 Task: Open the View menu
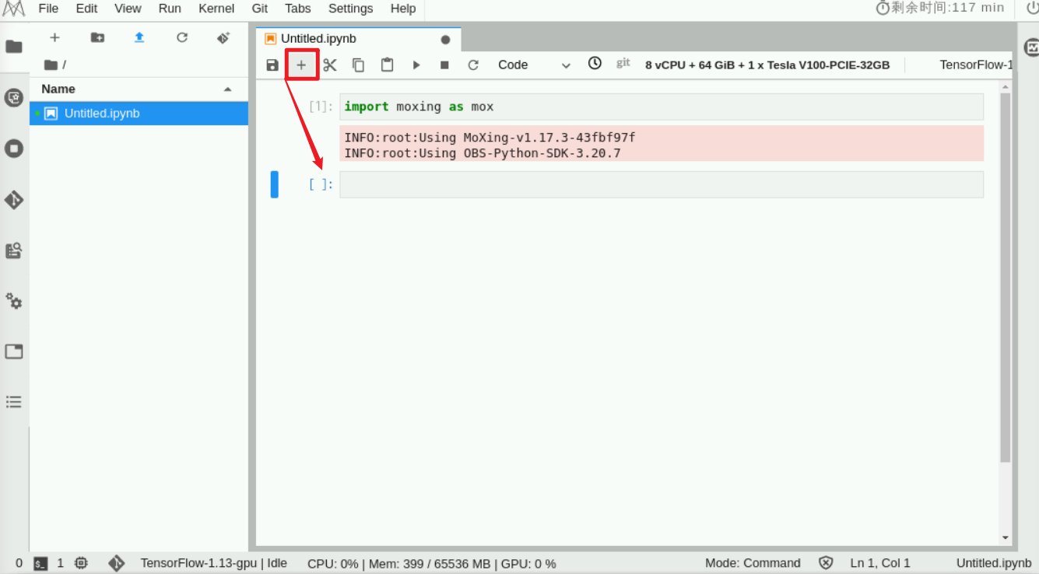click(128, 9)
